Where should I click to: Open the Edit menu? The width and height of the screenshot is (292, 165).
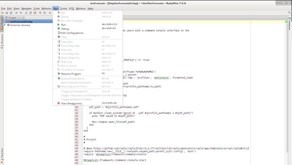(x=9, y=9)
